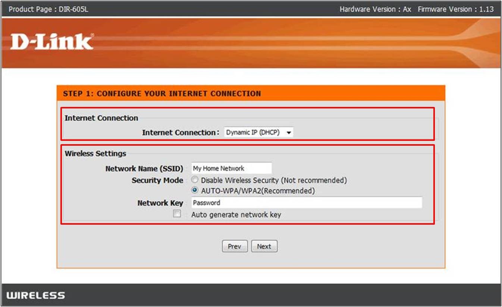The width and height of the screenshot is (502, 307).
Task: Choose the AUTO-WPA/WPA2 radio button
Action: coord(195,190)
